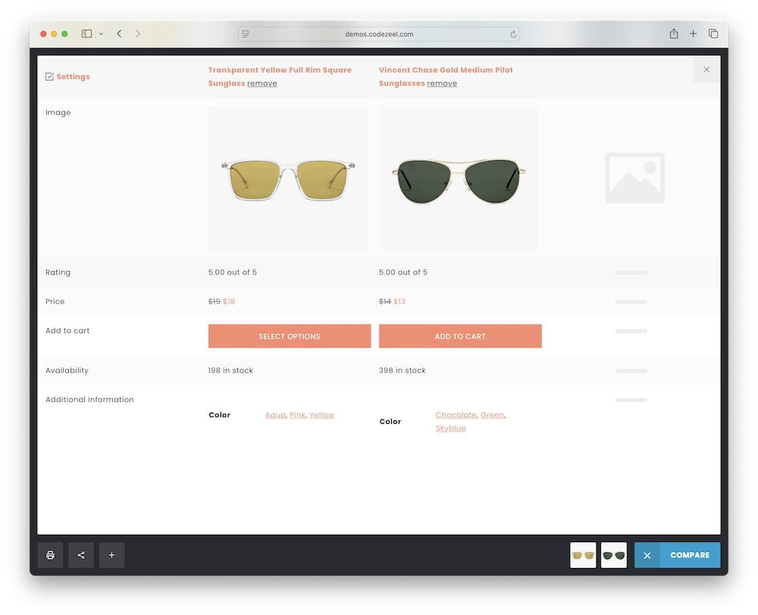The image size is (758, 615).
Task: Open Vincent Chase Gold Medium Pilot Sunglasses title
Action: click(x=446, y=77)
